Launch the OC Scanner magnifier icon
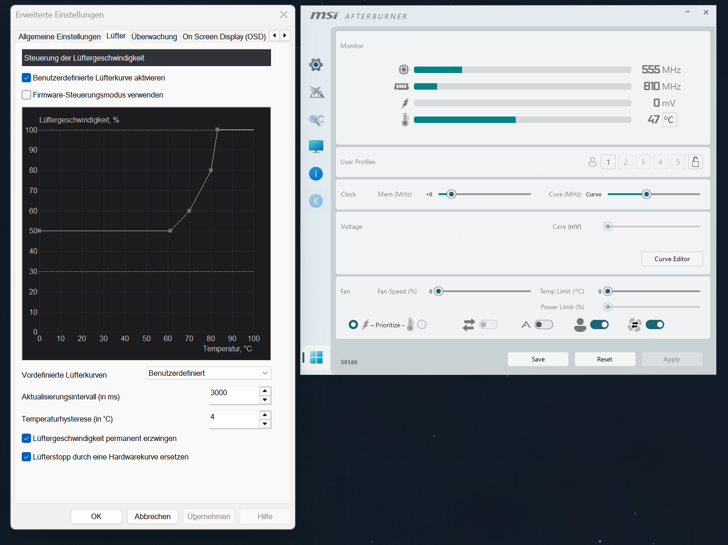The width and height of the screenshot is (728, 545). [x=316, y=120]
